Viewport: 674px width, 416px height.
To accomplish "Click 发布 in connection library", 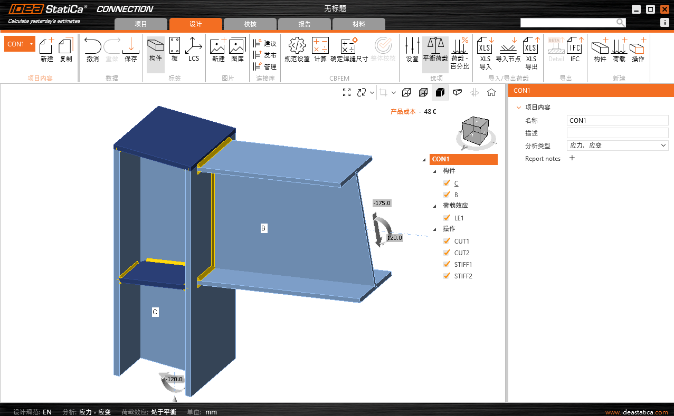I will tap(265, 55).
